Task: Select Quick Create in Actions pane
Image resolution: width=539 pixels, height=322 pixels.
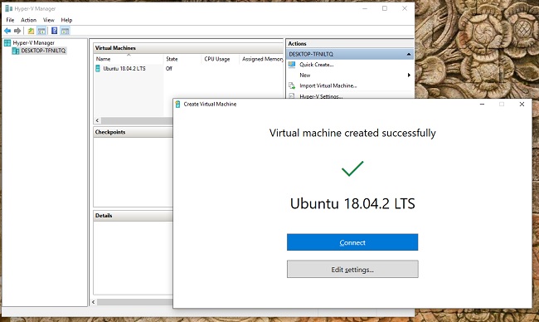Action: (x=316, y=65)
